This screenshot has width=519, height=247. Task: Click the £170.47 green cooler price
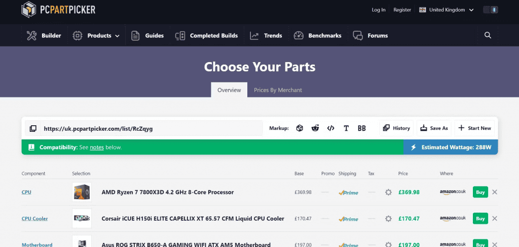409,219
